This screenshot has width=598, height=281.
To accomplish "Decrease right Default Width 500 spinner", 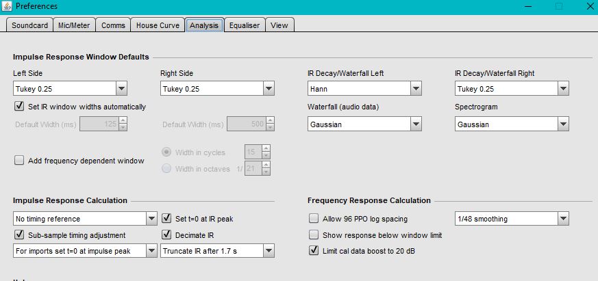I will click(x=270, y=128).
